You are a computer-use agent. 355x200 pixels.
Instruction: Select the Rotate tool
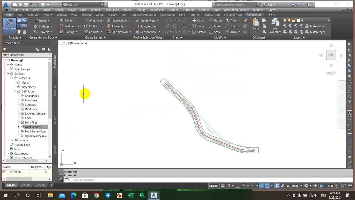216,20
